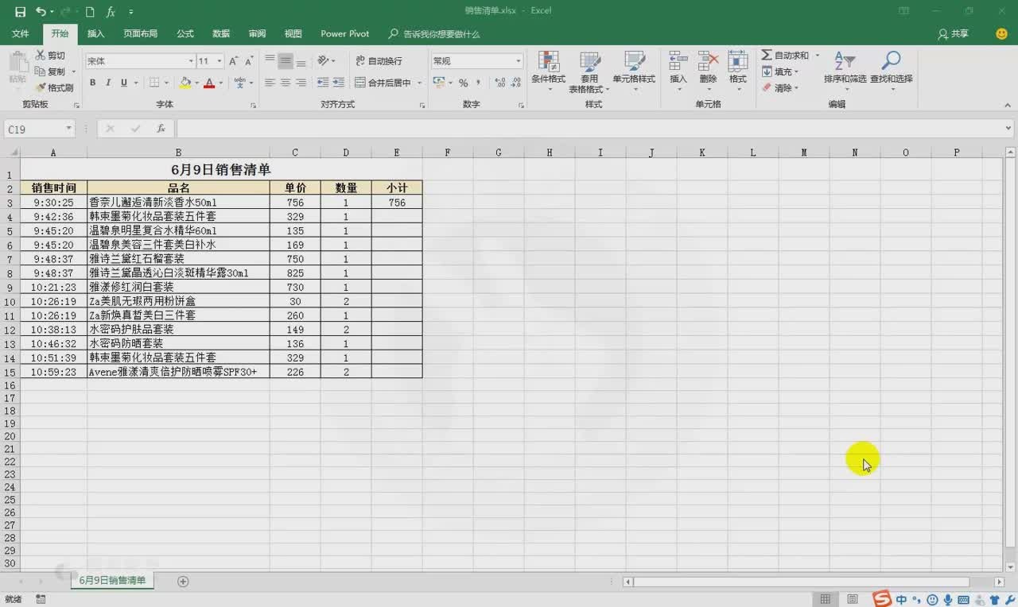Screen dimensions: 1018x607
Task: Toggle Italic formatting
Action: point(108,83)
